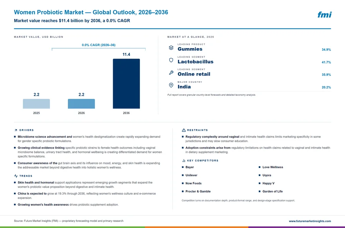Click the arrow icon next to Drivers

(16, 130)
